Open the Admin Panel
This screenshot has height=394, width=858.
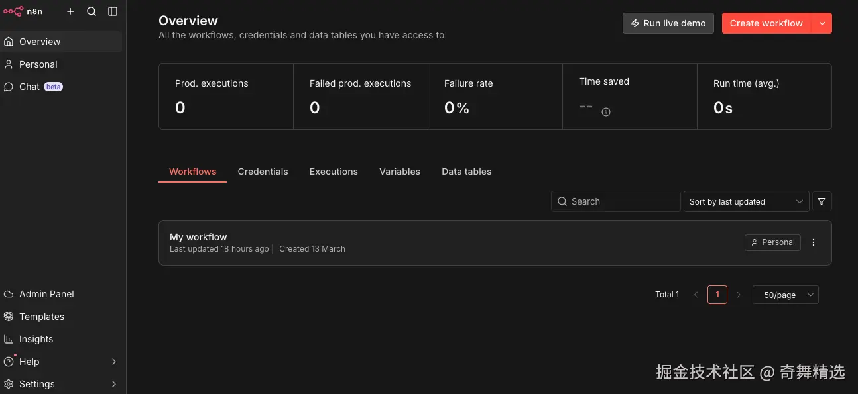point(46,294)
